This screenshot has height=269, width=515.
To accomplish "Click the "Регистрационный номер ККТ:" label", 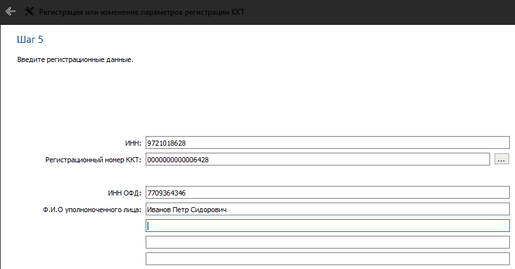I will point(93,160).
